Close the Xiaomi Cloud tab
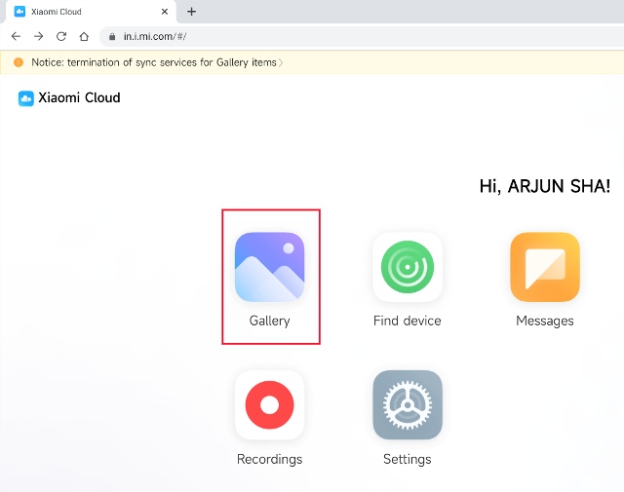This screenshot has height=492, width=624. (x=165, y=12)
